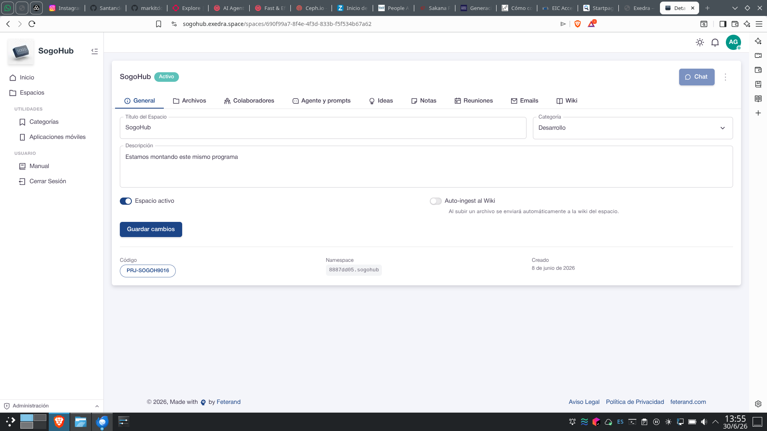This screenshot has height=431, width=767.
Task: Open the tab list dropdown chevron
Action: pyautogui.click(x=735, y=8)
